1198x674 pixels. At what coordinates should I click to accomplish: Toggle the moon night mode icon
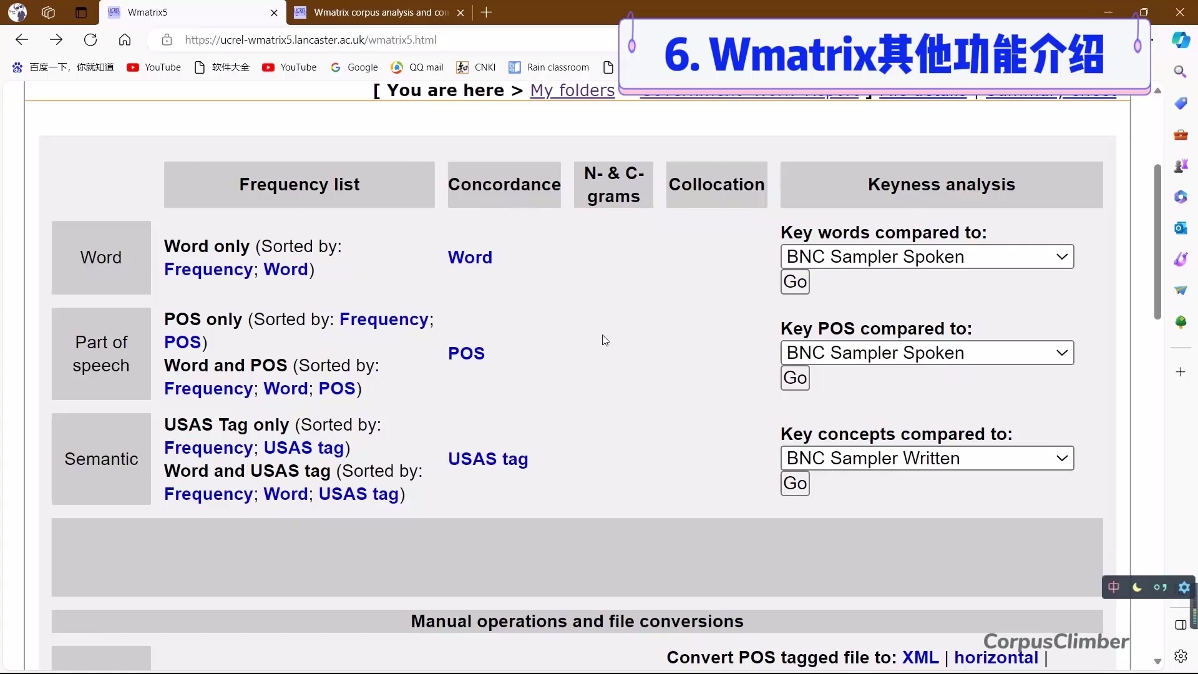click(x=1137, y=587)
